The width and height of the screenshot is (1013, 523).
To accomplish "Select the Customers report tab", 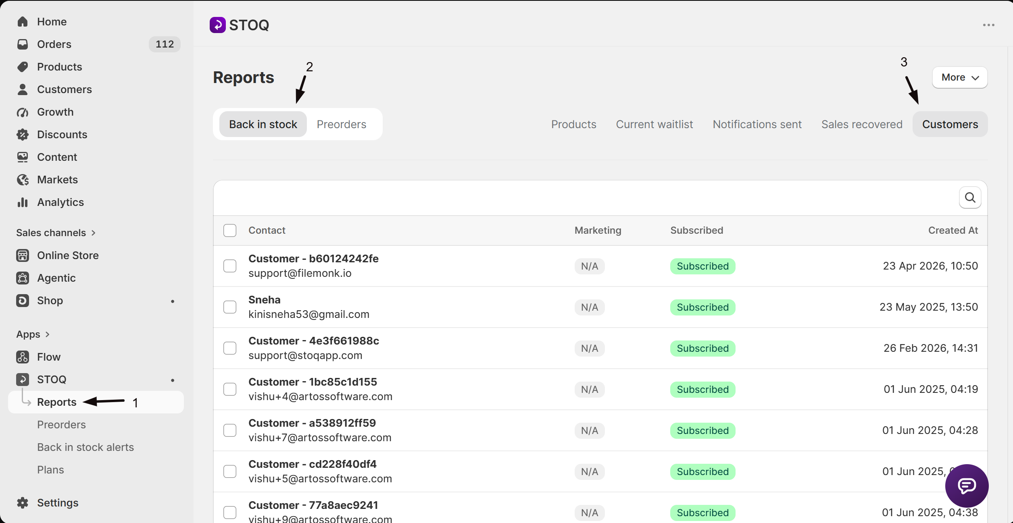I will tap(950, 124).
